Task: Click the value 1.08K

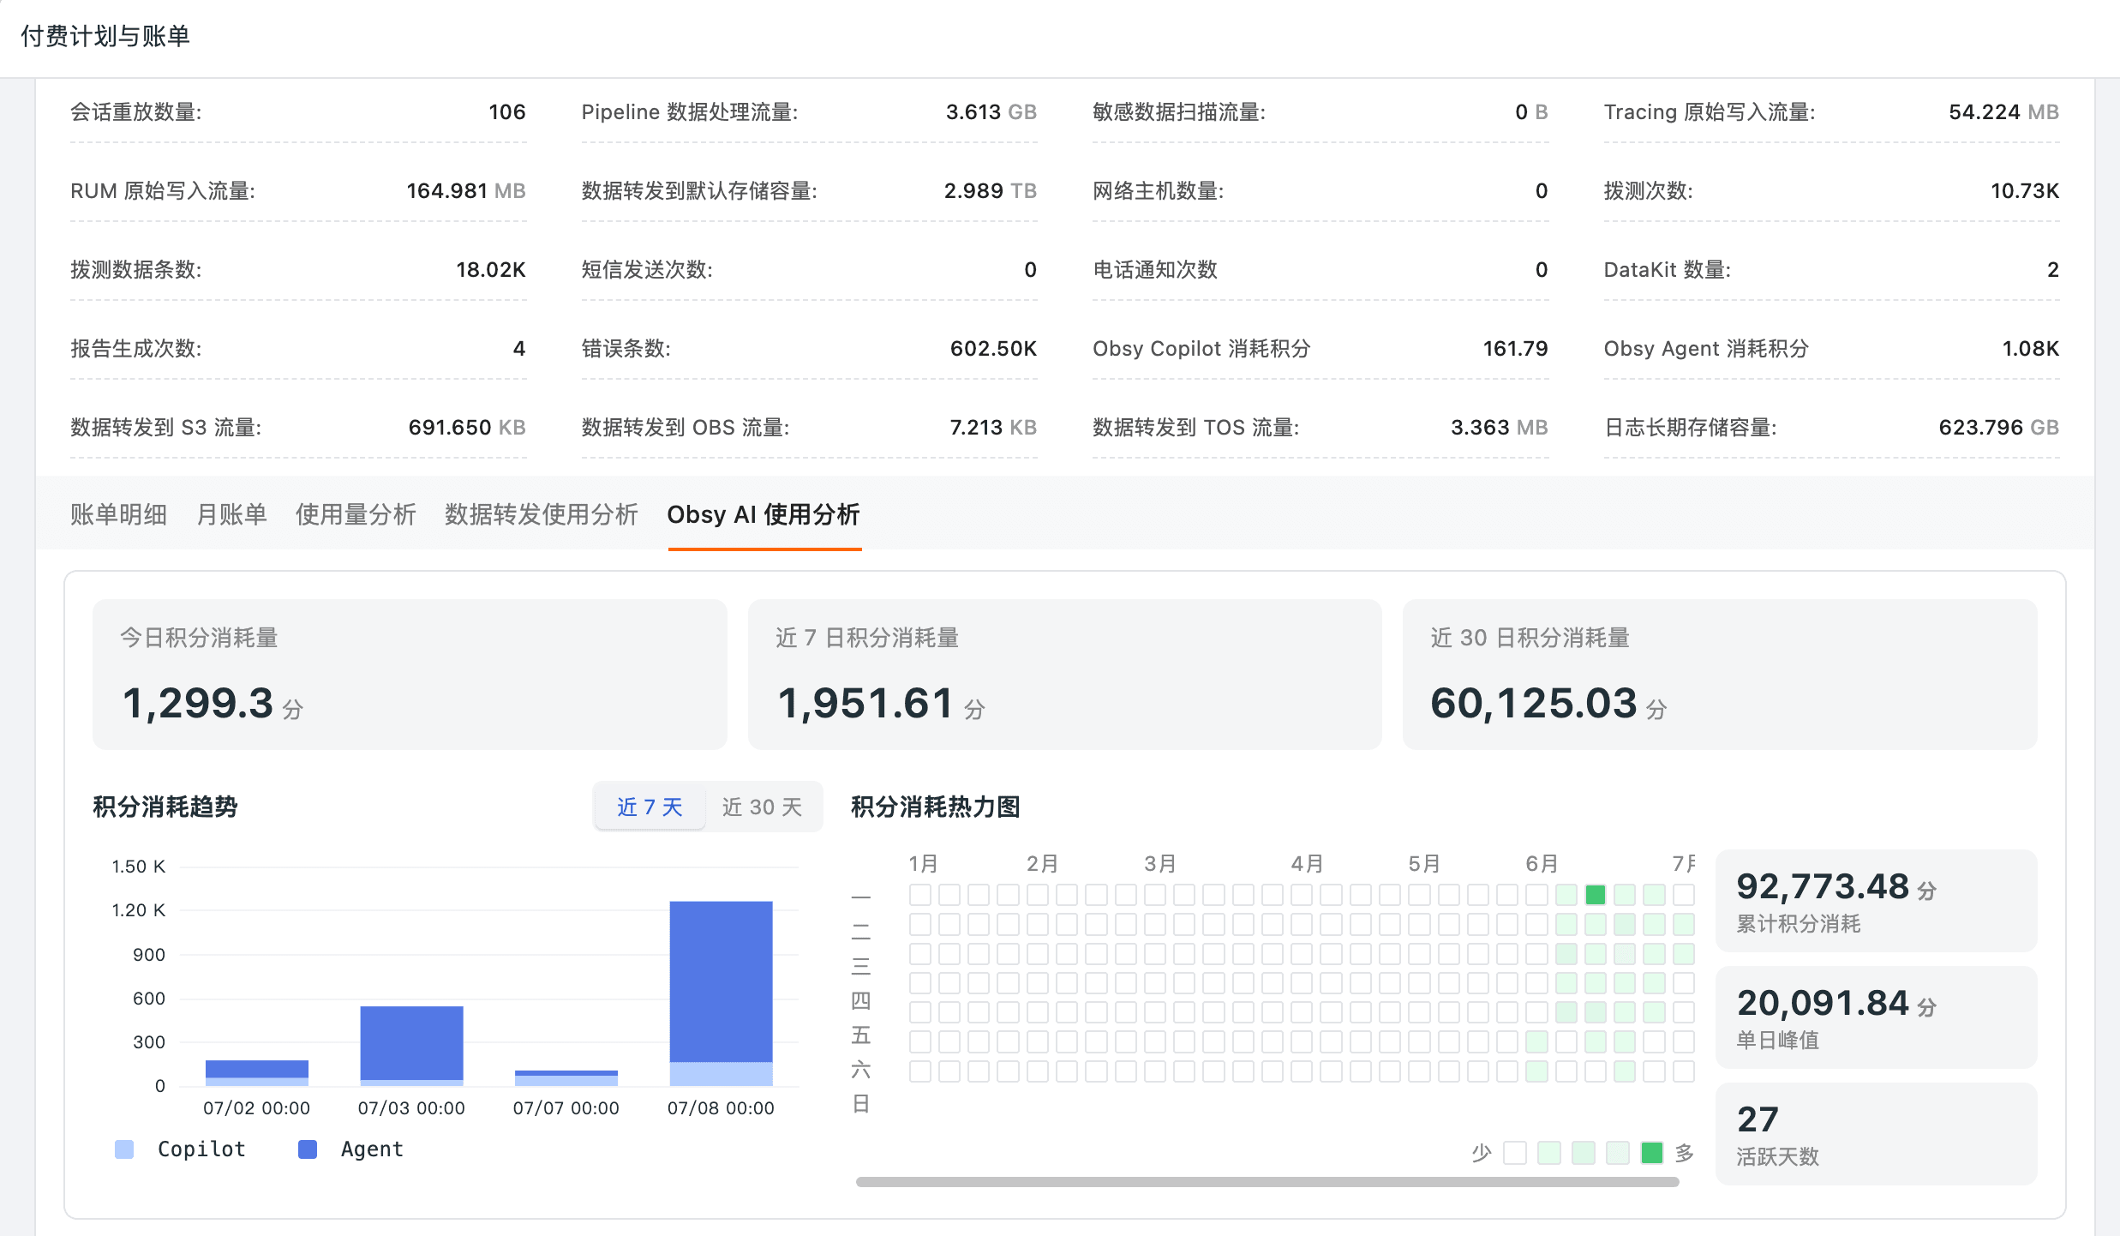Action: point(2030,349)
